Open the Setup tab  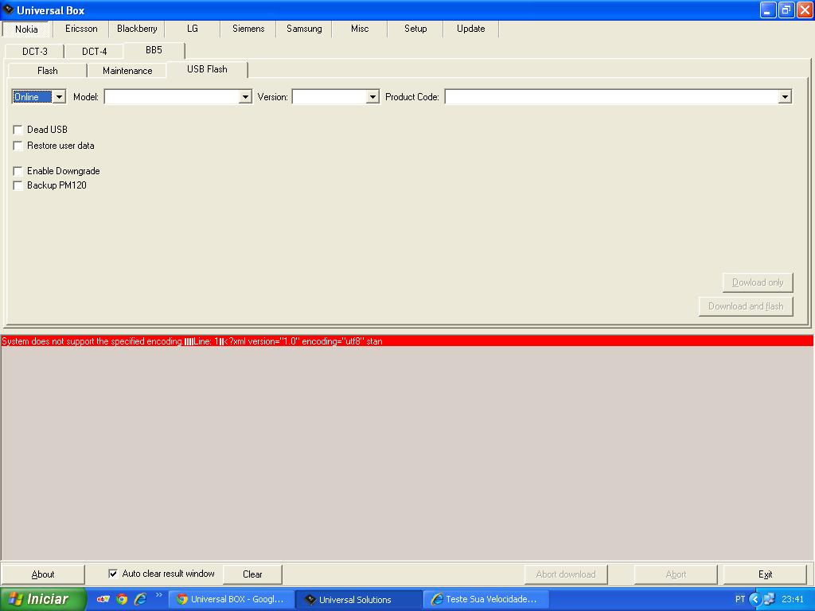point(415,29)
